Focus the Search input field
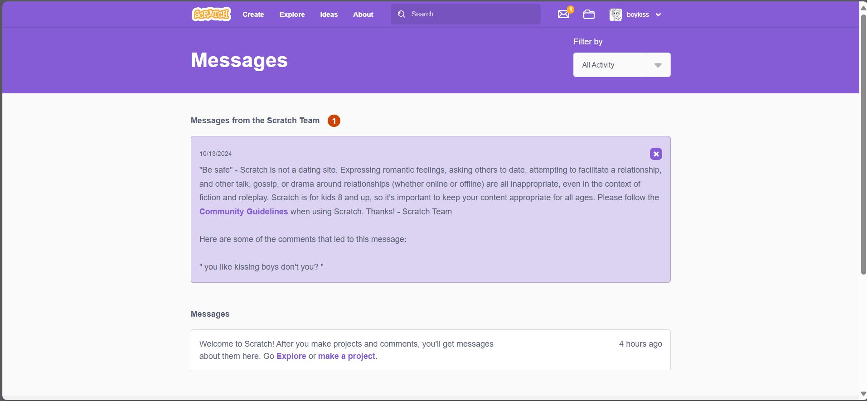867x401 pixels. click(x=466, y=14)
